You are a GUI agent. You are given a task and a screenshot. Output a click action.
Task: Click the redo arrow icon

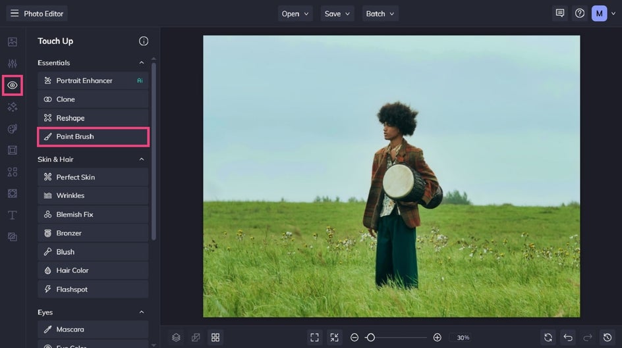pyautogui.click(x=588, y=337)
